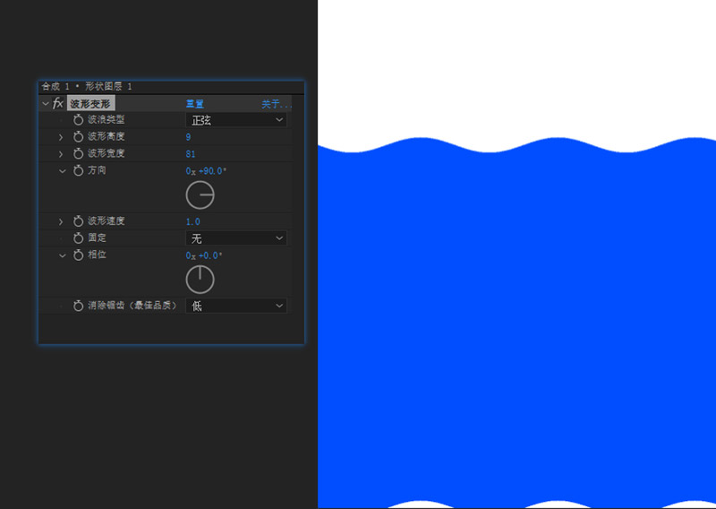
Task: Open the 波浪类型 dropdown showing 正弦
Action: (236, 120)
